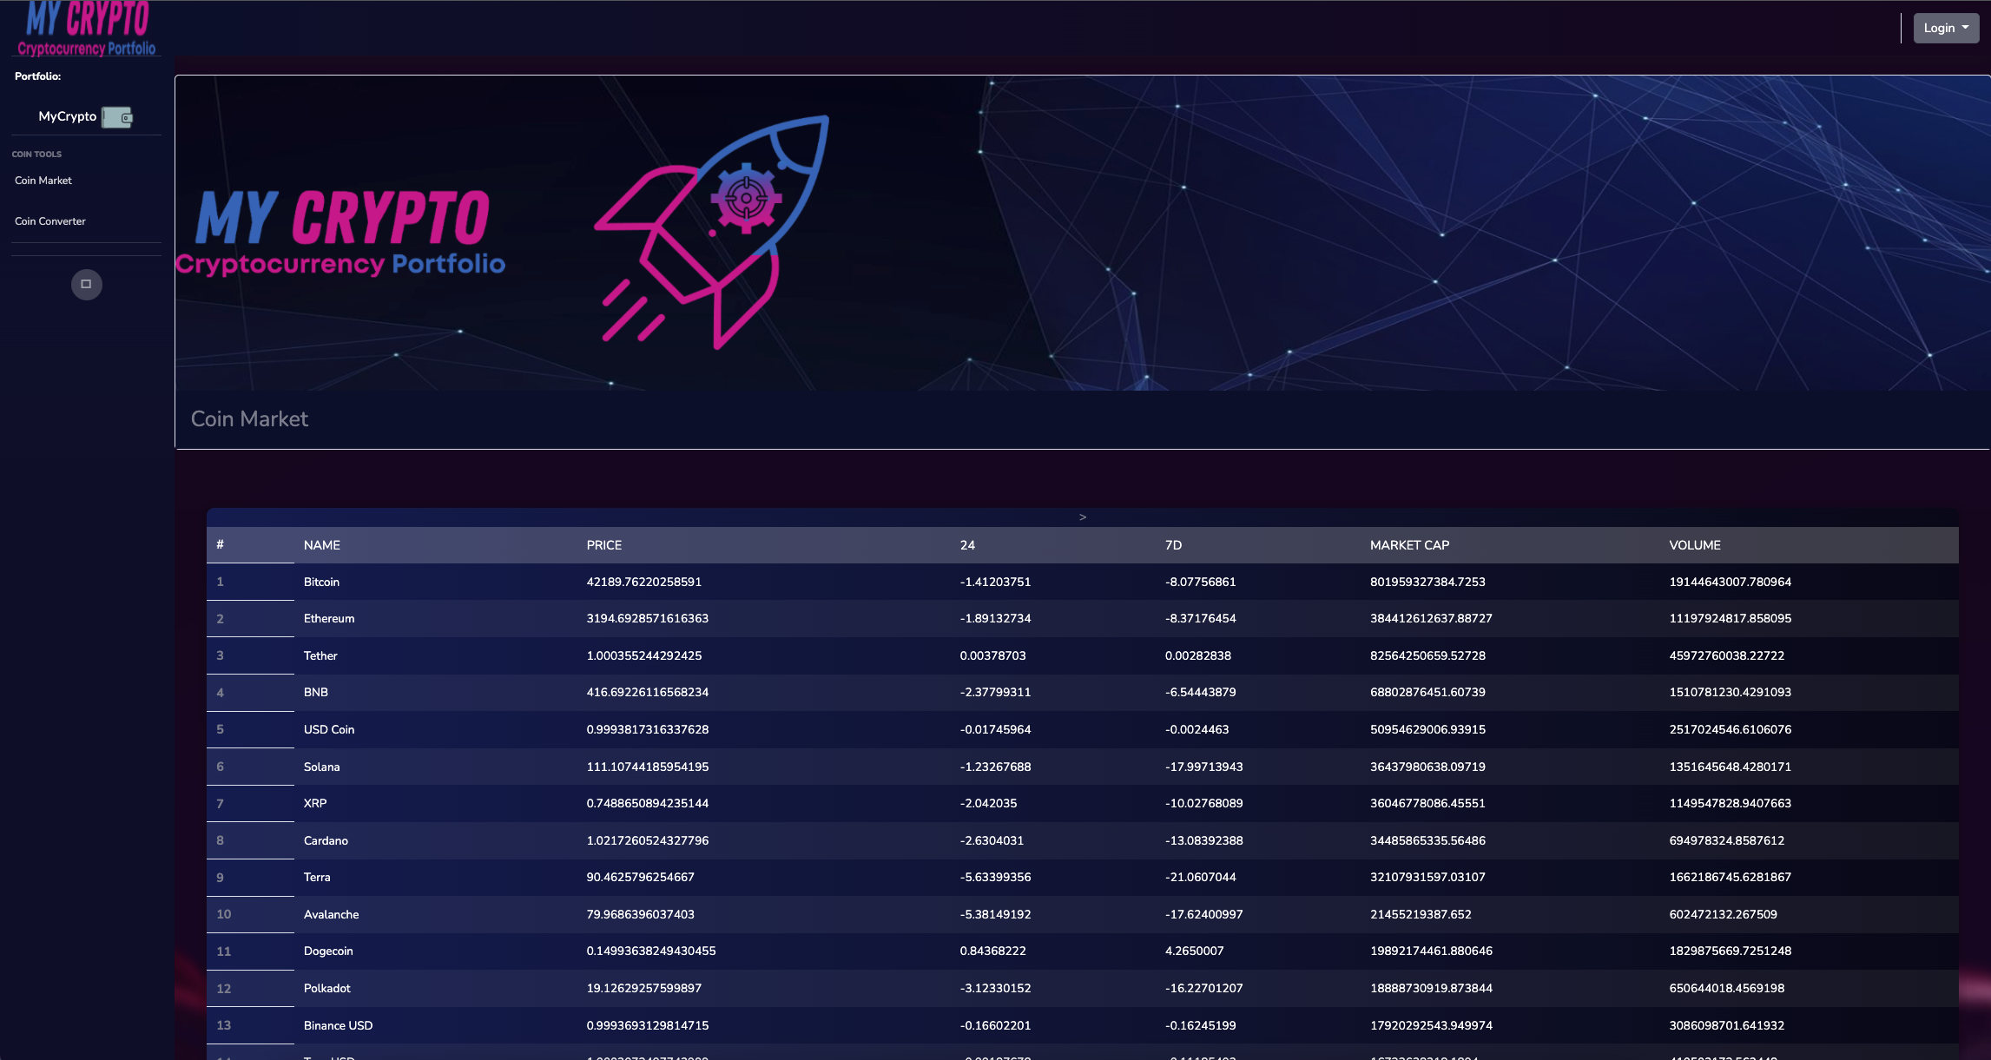
Task: Open the Coin Market page
Action: [x=42, y=180]
